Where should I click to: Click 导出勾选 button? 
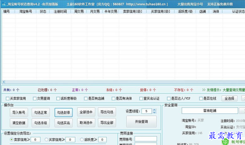click(x=107, y=112)
